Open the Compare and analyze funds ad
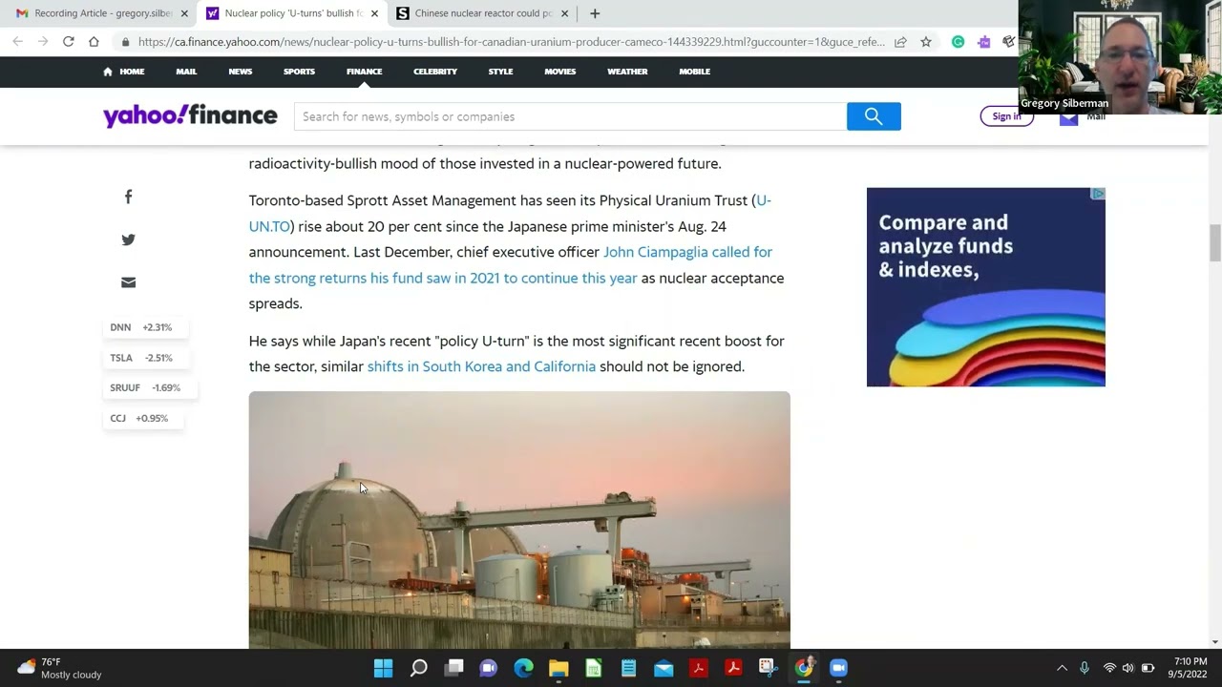 [x=986, y=287]
